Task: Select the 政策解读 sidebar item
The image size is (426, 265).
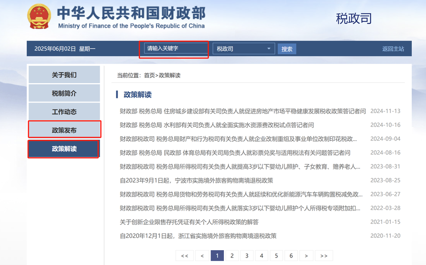Action: (x=64, y=149)
